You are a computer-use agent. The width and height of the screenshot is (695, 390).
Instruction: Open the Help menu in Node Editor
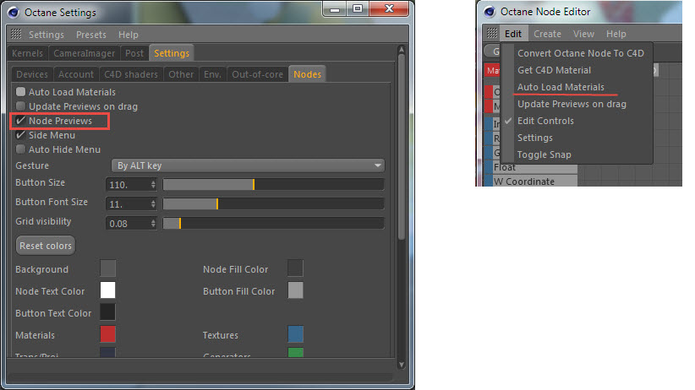click(616, 34)
